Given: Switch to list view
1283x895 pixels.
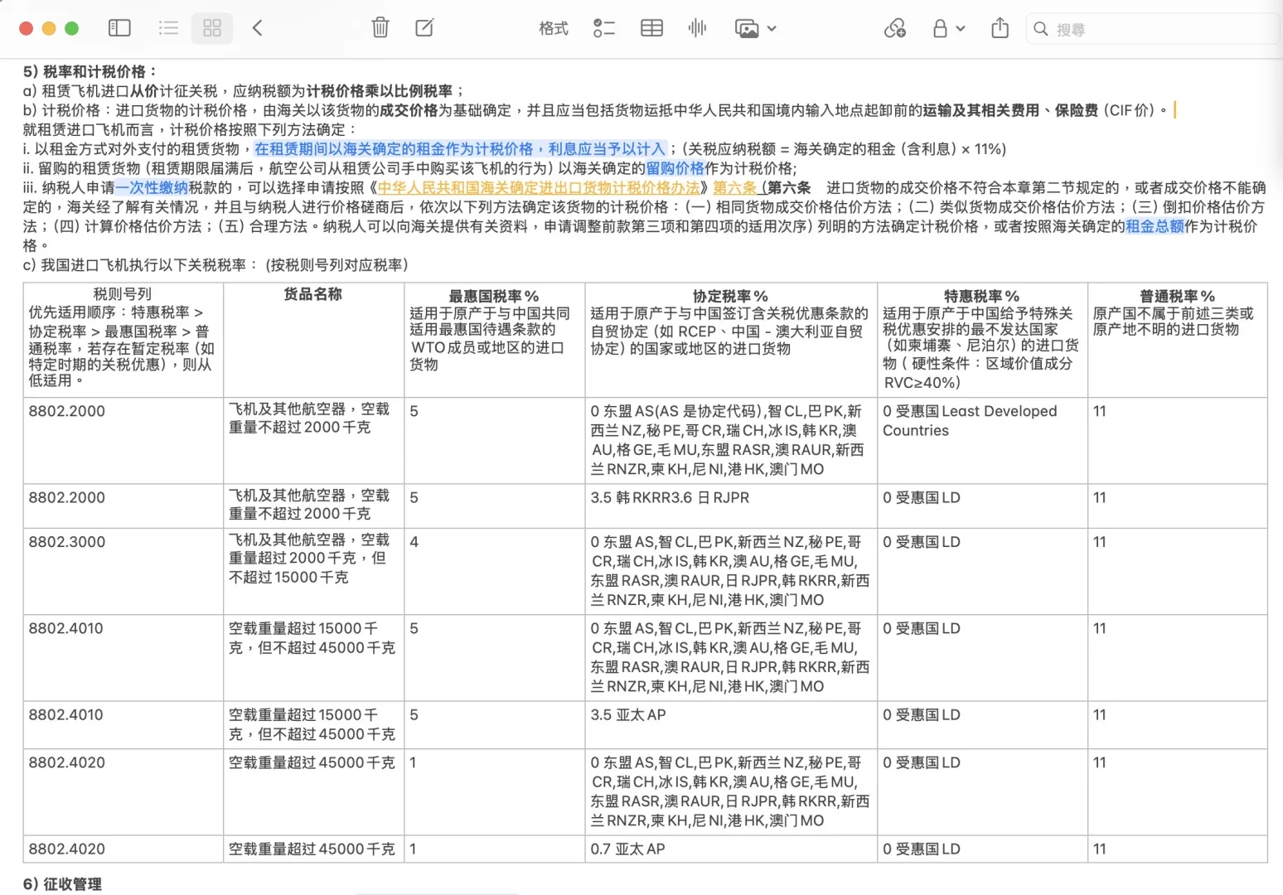Looking at the screenshot, I should 168,27.
